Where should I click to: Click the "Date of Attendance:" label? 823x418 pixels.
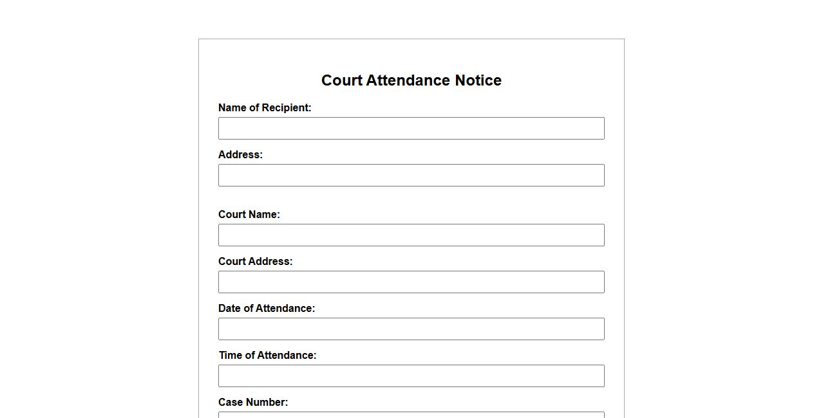267,308
